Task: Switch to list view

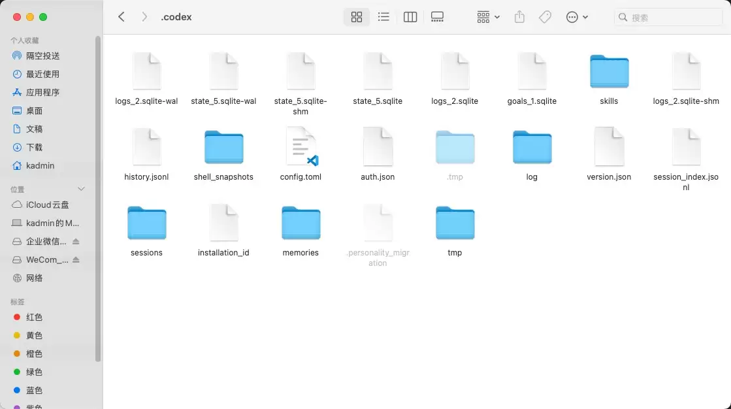Action: [x=383, y=17]
